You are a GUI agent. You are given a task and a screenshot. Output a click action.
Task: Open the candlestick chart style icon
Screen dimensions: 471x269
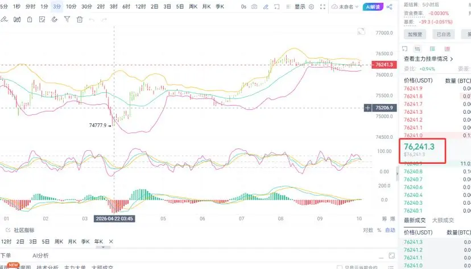(17, 19)
